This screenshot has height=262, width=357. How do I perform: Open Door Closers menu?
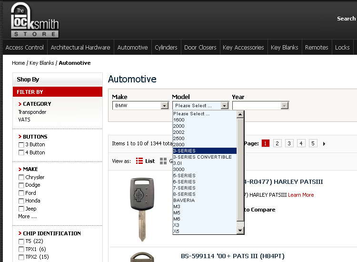click(200, 47)
